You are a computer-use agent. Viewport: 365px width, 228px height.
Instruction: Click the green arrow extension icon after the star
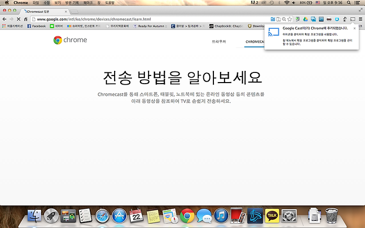298,19
